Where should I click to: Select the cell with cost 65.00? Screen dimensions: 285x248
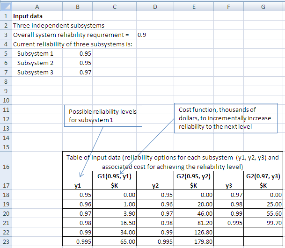pyautogui.click(x=114, y=241)
